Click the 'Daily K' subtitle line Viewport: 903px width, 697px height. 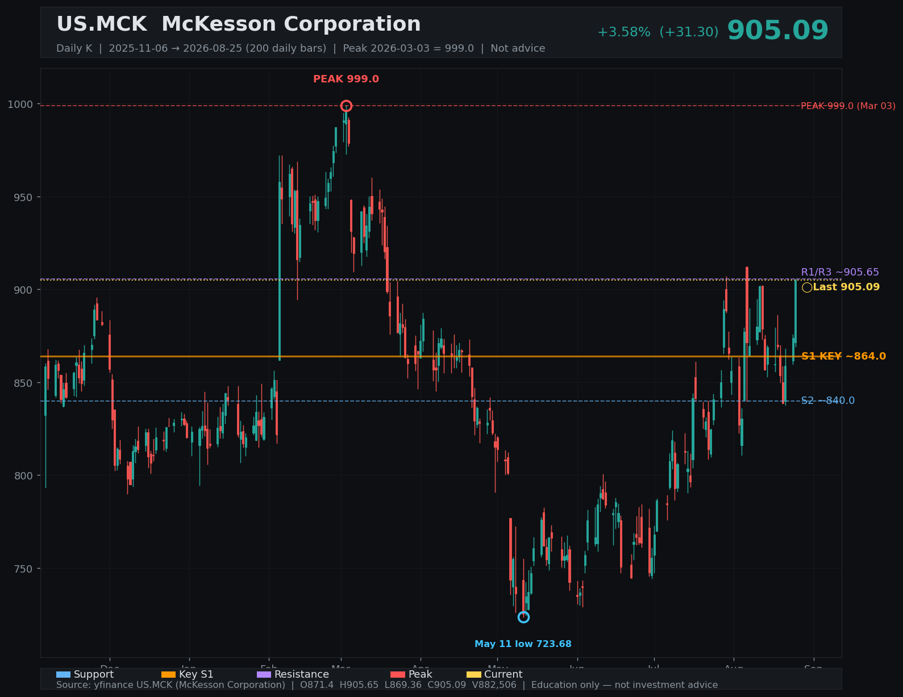[x=301, y=49]
